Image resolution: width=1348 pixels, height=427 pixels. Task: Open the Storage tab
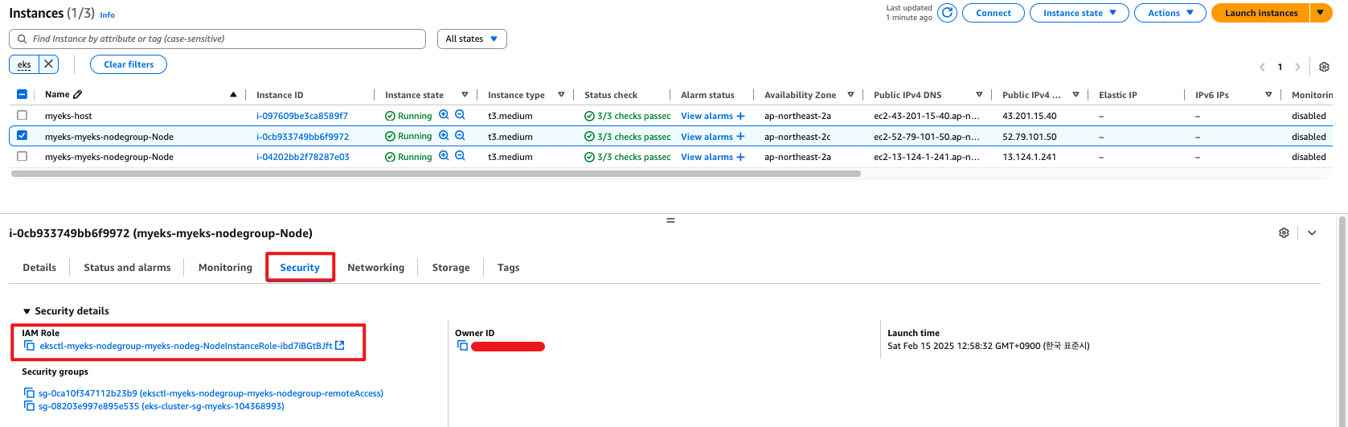pyautogui.click(x=451, y=268)
